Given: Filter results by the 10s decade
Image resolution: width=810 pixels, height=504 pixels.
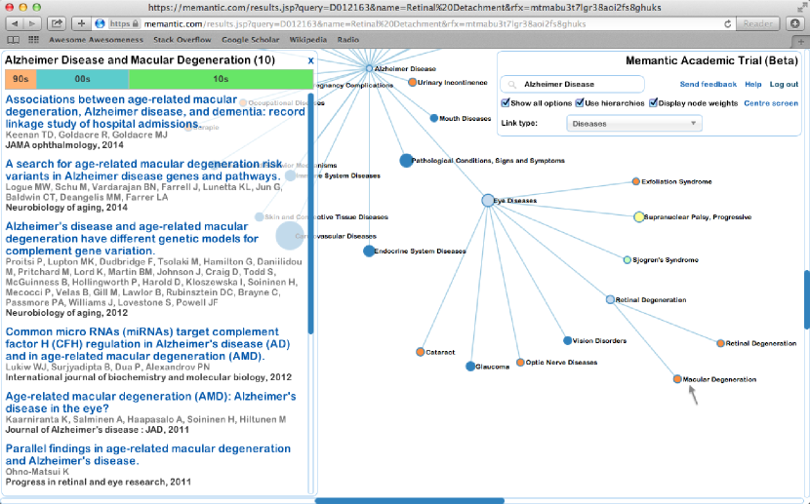Looking at the screenshot, I should click(x=221, y=79).
